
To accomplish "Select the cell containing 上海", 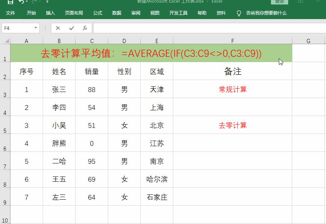I will point(157,107).
